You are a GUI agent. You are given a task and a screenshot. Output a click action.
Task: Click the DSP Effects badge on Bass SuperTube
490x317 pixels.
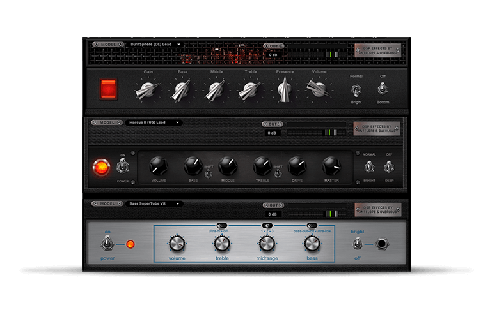[x=378, y=209]
